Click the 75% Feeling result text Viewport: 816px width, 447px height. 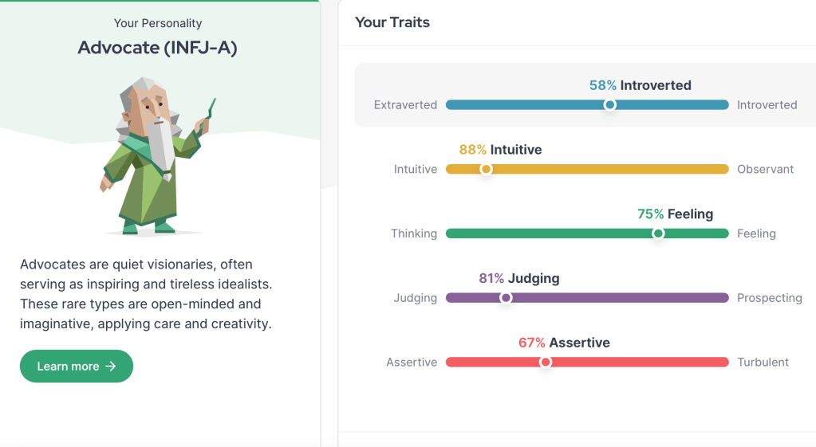tap(675, 214)
